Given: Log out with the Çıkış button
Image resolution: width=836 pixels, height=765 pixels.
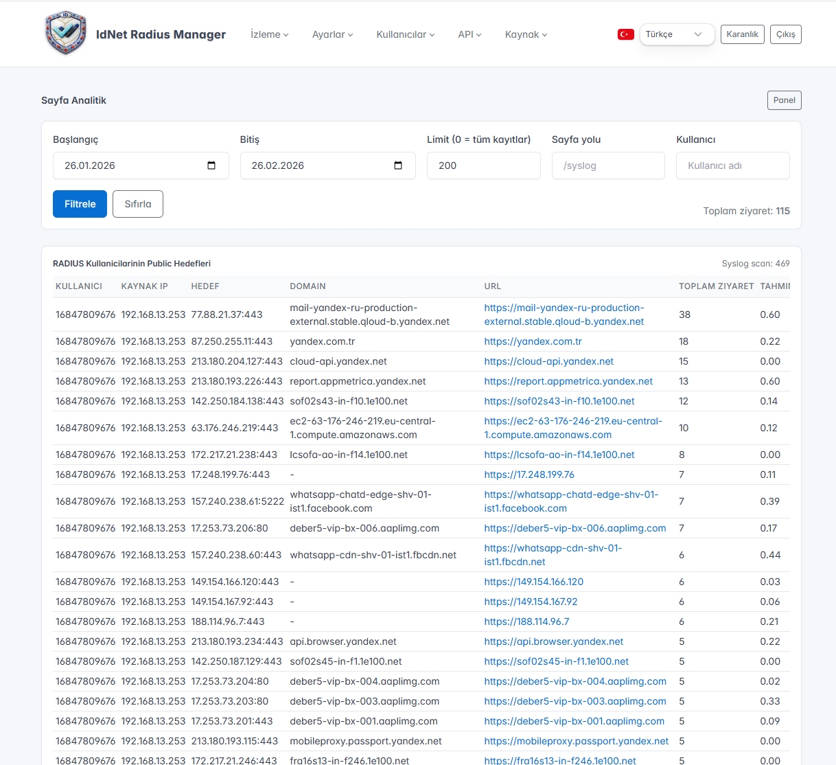Looking at the screenshot, I should (785, 34).
